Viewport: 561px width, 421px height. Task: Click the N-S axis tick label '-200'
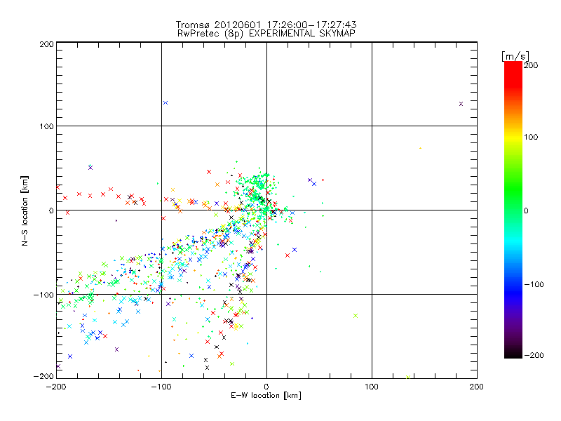click(43, 376)
